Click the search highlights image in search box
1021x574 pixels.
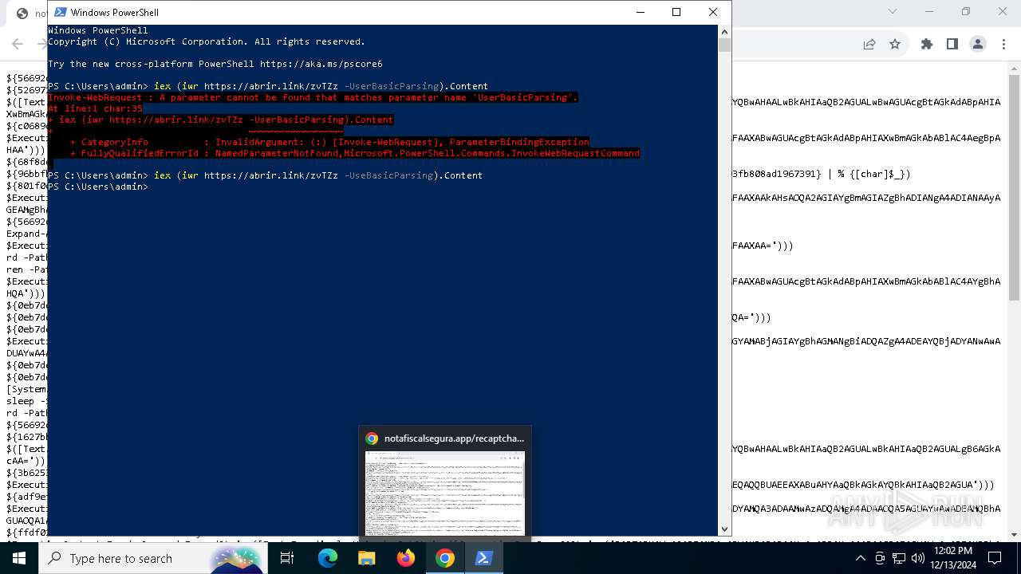click(x=236, y=559)
